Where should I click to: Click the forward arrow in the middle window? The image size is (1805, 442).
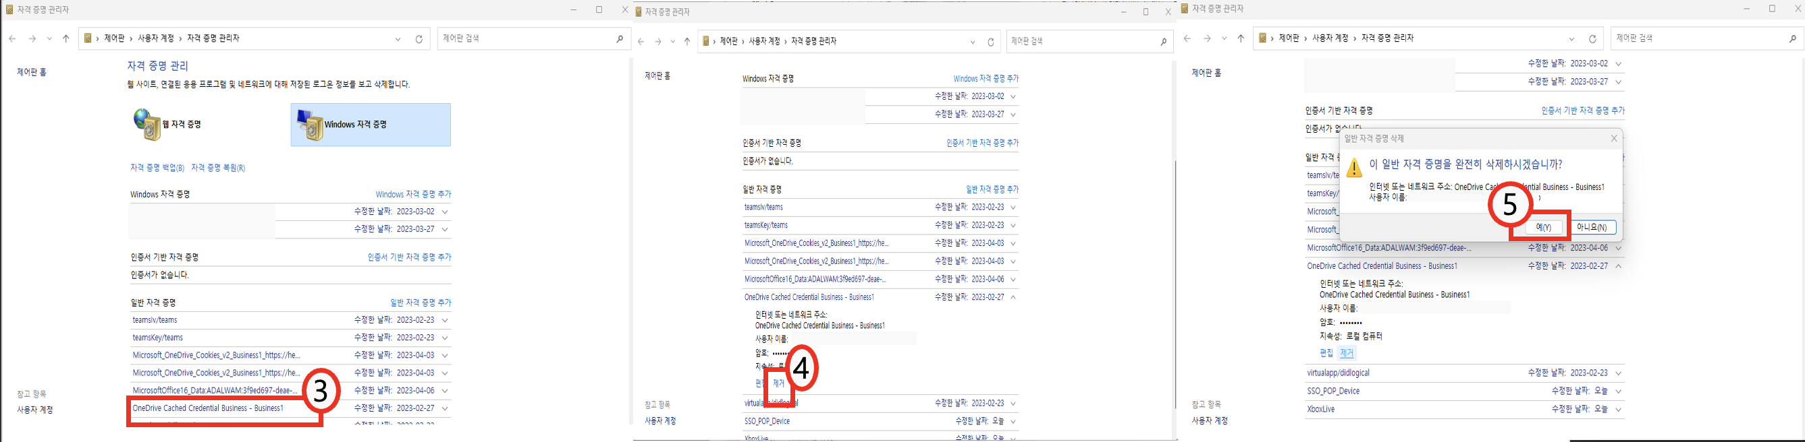658,42
